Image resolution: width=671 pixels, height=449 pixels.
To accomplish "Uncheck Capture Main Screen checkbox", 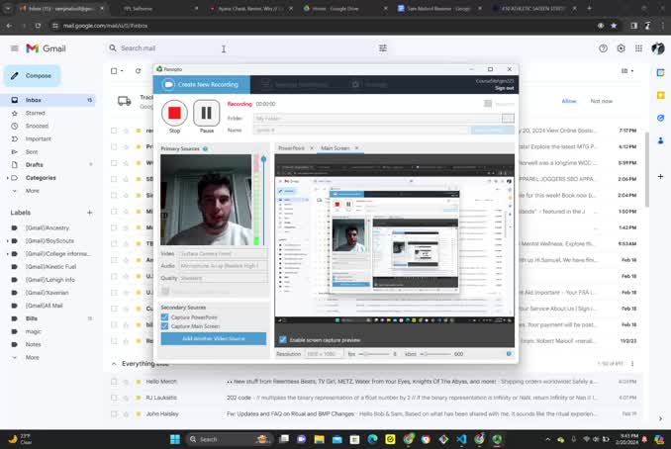I will [x=165, y=326].
